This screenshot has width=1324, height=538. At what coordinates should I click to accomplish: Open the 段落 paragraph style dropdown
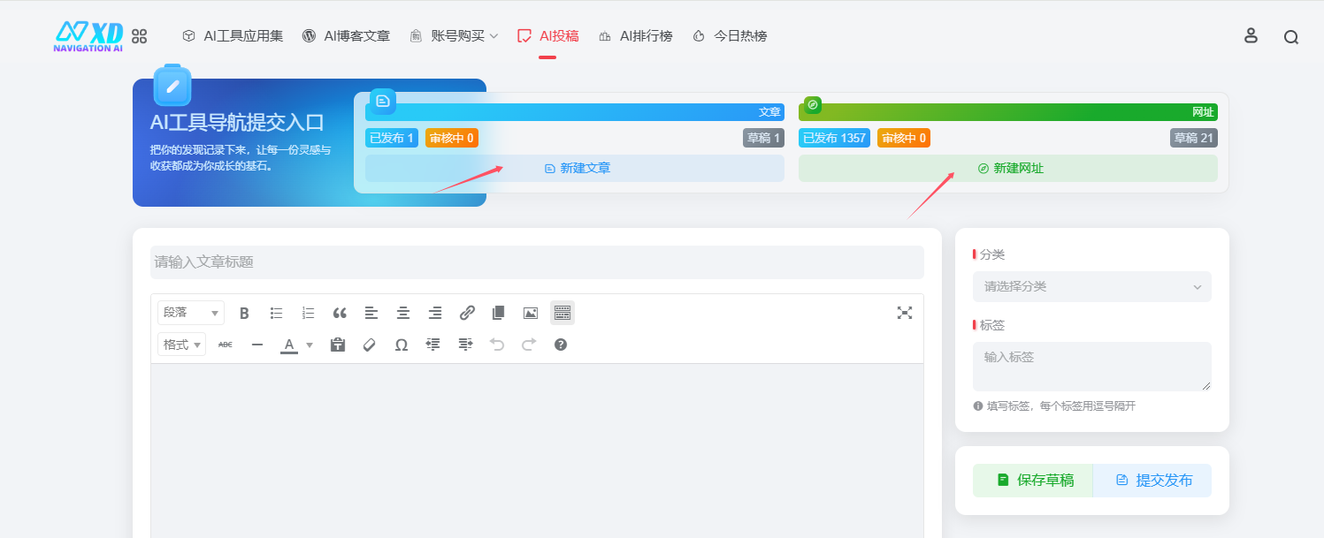(x=190, y=312)
